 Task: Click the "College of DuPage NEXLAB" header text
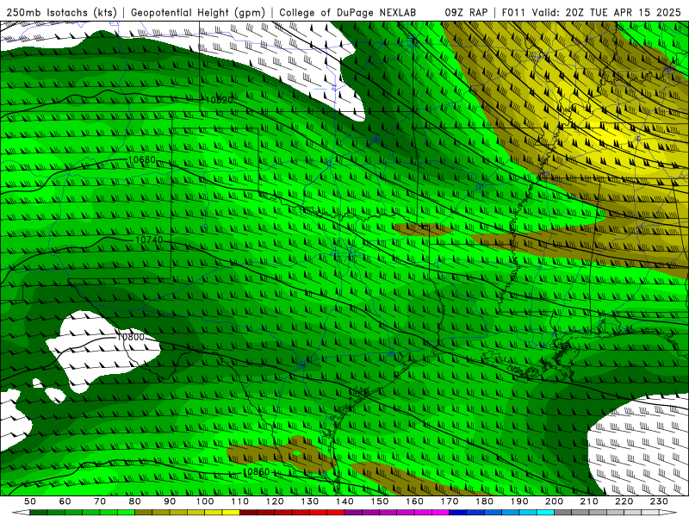pos(347,13)
